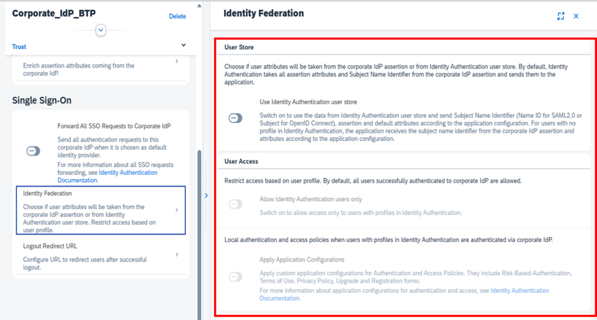This screenshot has width=597, height=320.
Task: Select the Trust tab
Action: [x=19, y=47]
